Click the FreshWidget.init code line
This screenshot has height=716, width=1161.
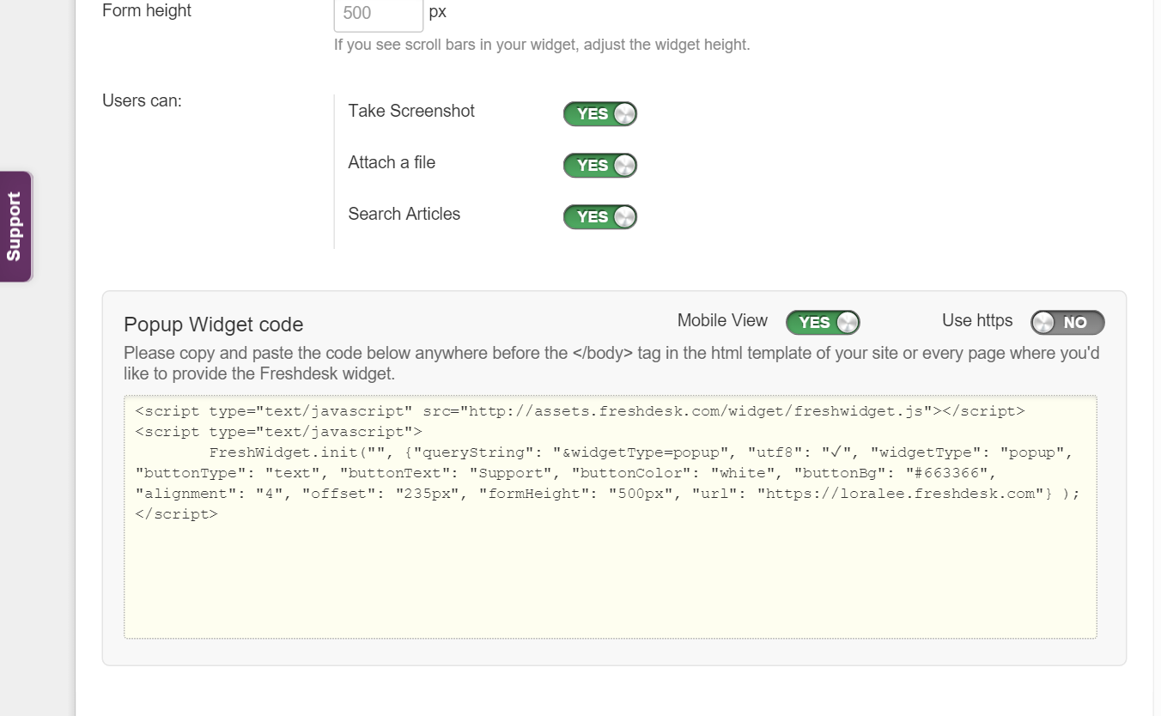[641, 452]
